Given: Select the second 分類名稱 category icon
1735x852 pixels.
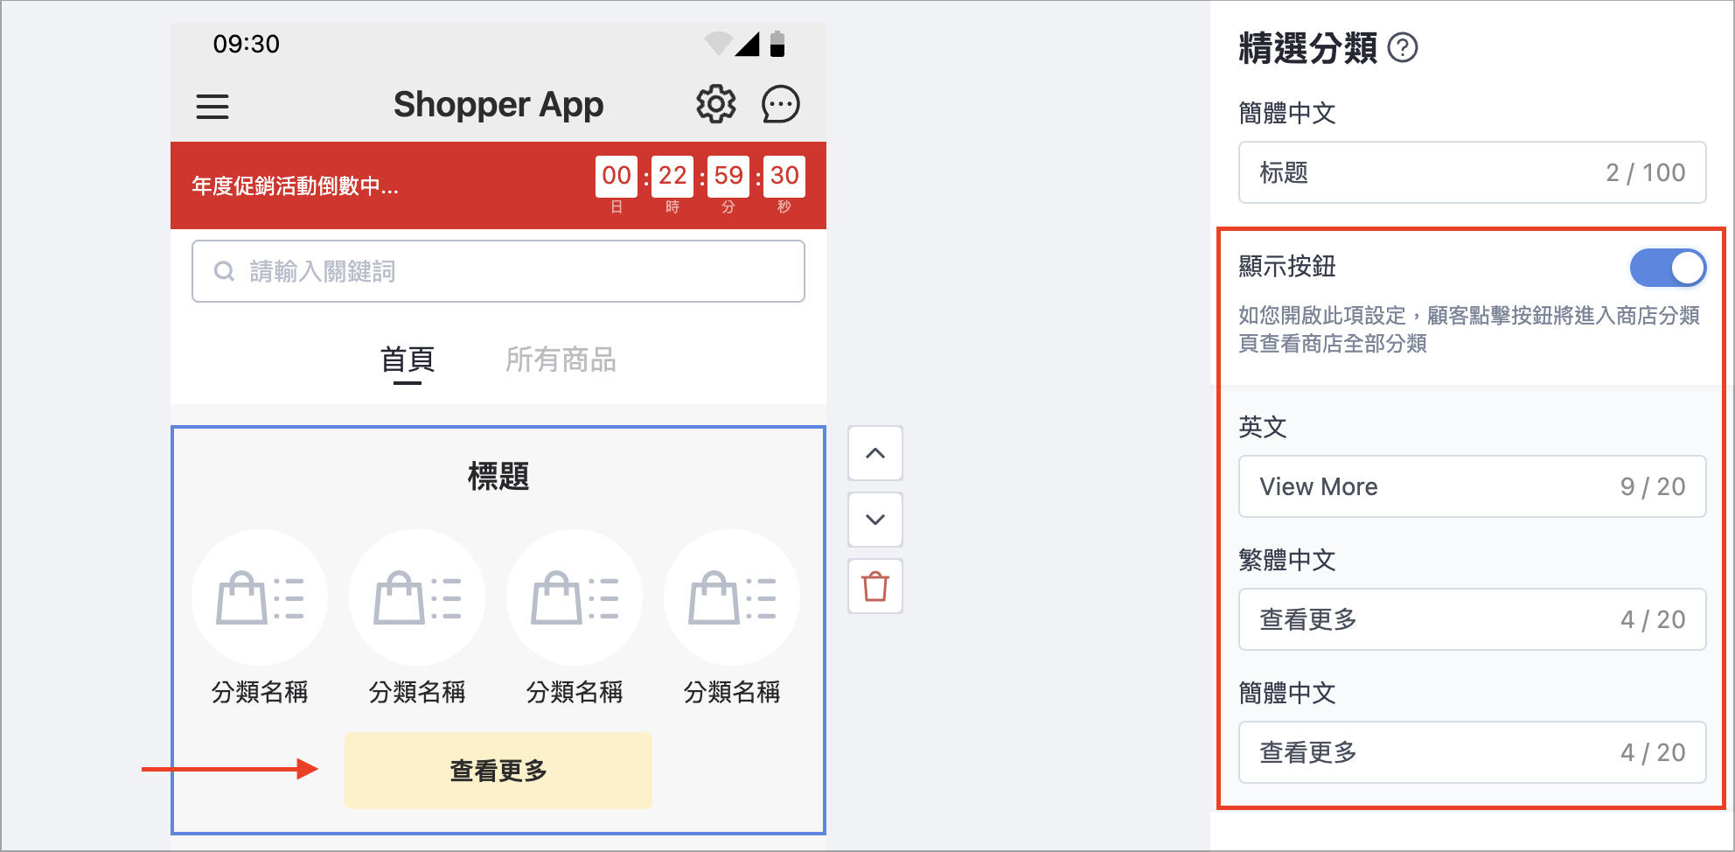Looking at the screenshot, I should 417,597.
